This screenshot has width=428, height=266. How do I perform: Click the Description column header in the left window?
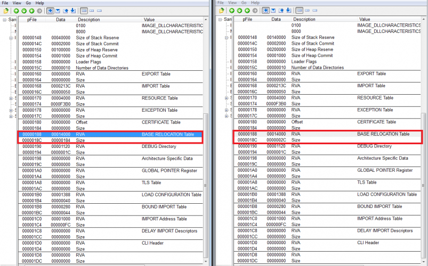click(x=88, y=19)
